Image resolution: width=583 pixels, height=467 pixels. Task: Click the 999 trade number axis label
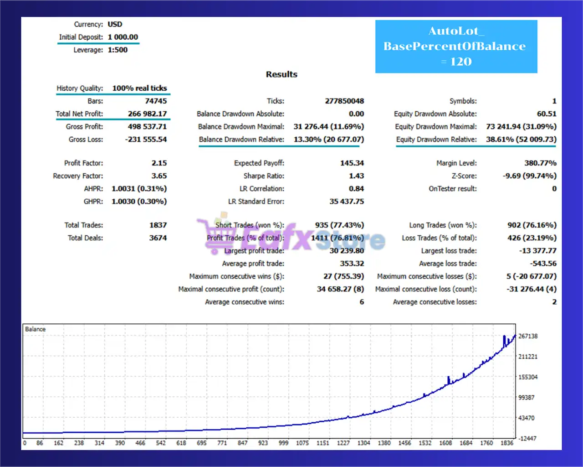[x=283, y=443]
